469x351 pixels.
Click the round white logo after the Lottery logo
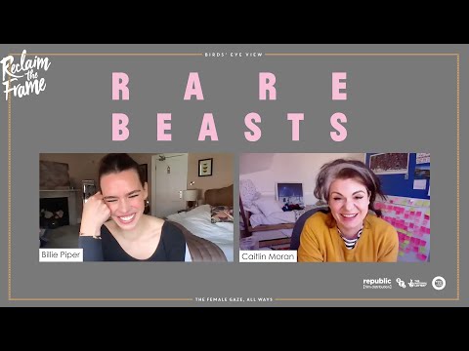click(439, 283)
